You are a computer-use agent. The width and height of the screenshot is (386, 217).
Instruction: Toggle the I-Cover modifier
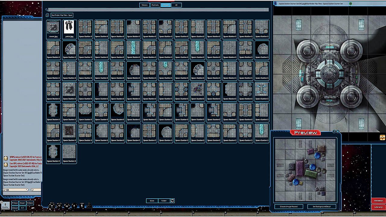pos(15,208)
